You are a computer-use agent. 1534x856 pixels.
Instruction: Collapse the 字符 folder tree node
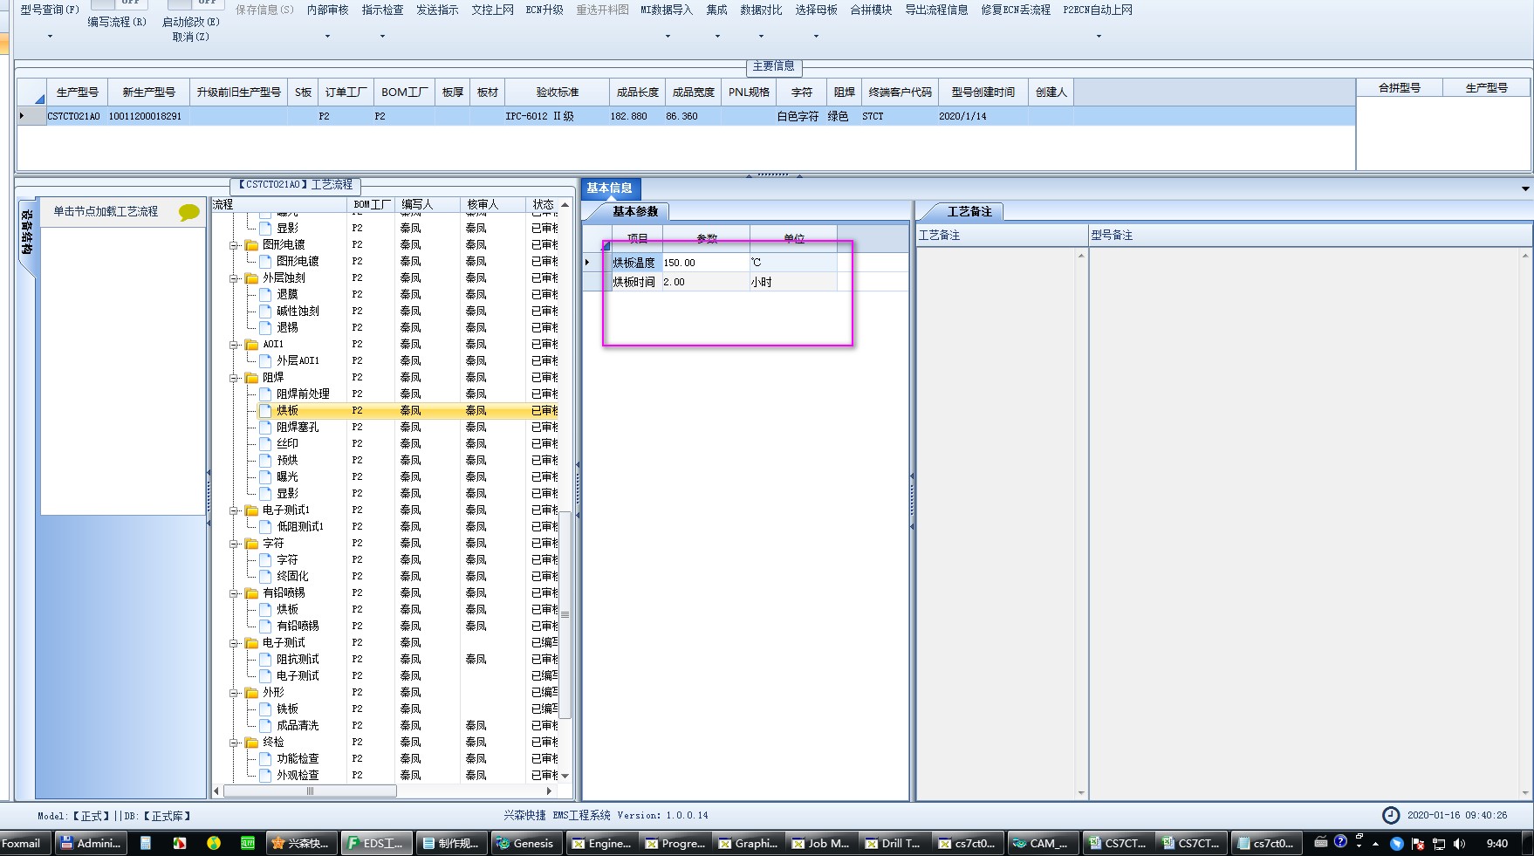pos(234,544)
